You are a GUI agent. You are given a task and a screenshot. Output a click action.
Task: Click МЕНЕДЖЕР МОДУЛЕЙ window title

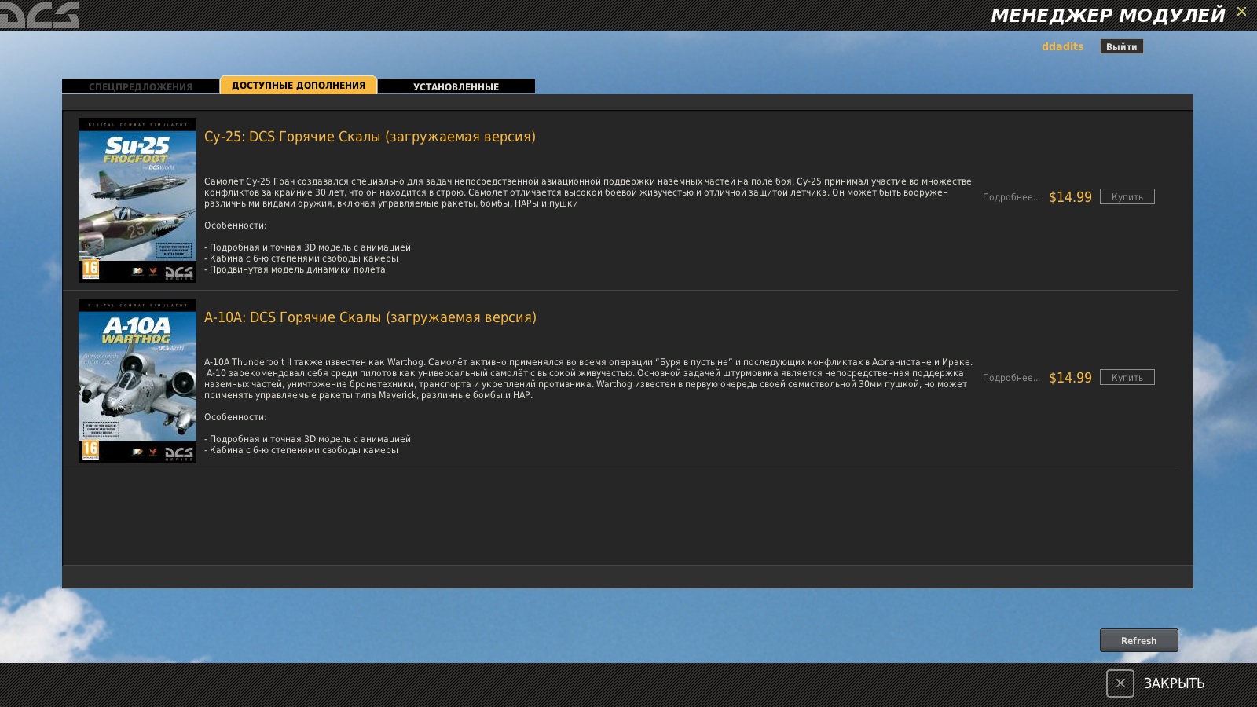(x=1108, y=15)
